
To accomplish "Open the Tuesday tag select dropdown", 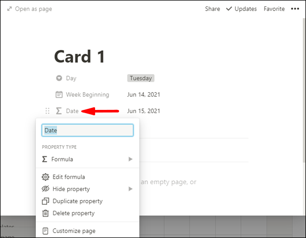I will (140, 78).
